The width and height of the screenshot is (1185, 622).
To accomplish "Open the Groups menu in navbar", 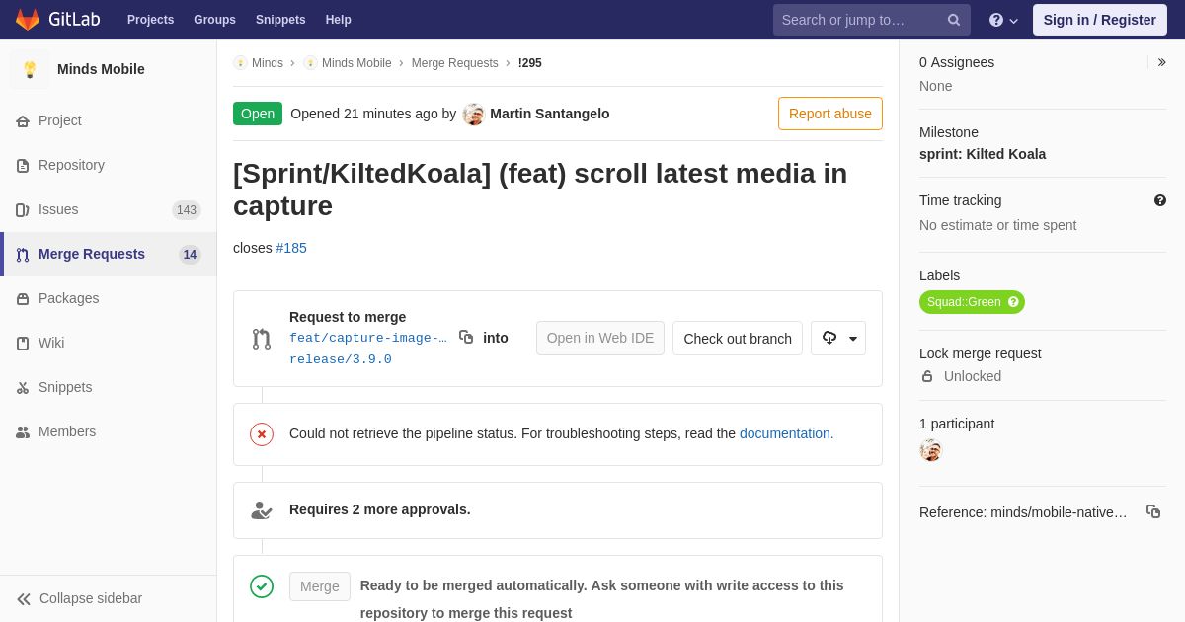I will (x=214, y=20).
